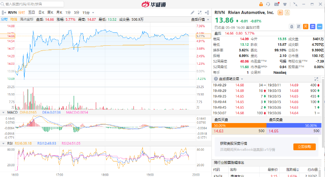This screenshot has width=325, height=177.
Task: Hide right panel arrow icon
Action: (207, 13)
